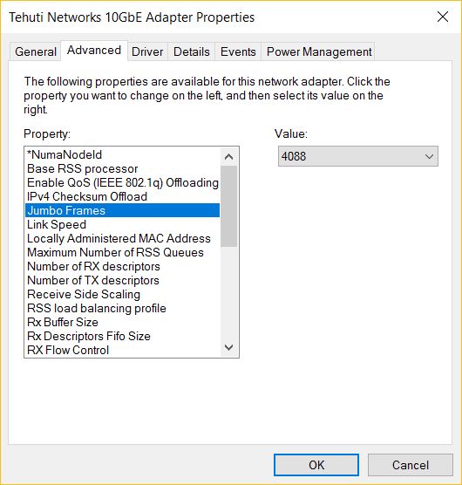Click the property list scrollbar thumb
Image resolution: width=462 pixels, height=485 pixels.
(x=228, y=206)
